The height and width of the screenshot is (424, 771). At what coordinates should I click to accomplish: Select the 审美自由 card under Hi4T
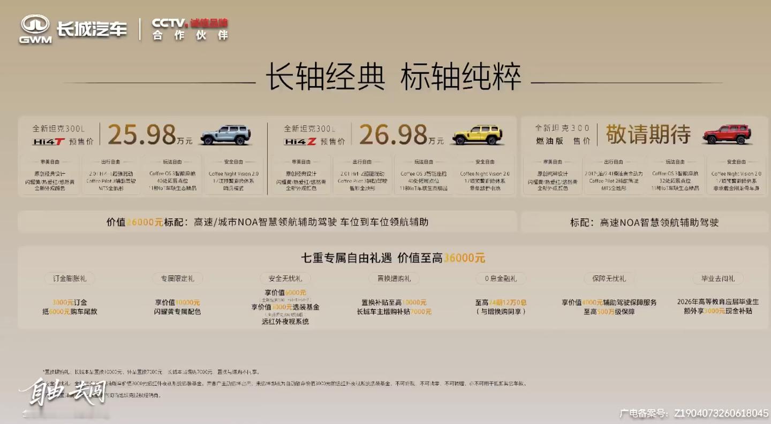click(49, 175)
